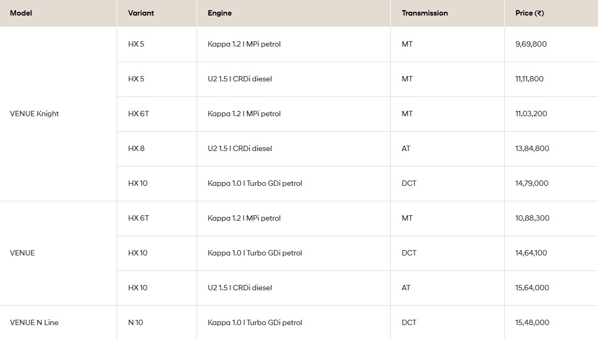Viewport: 598px width, 339px height.
Task: Select the 10,88,300 price value
Action: 532,218
